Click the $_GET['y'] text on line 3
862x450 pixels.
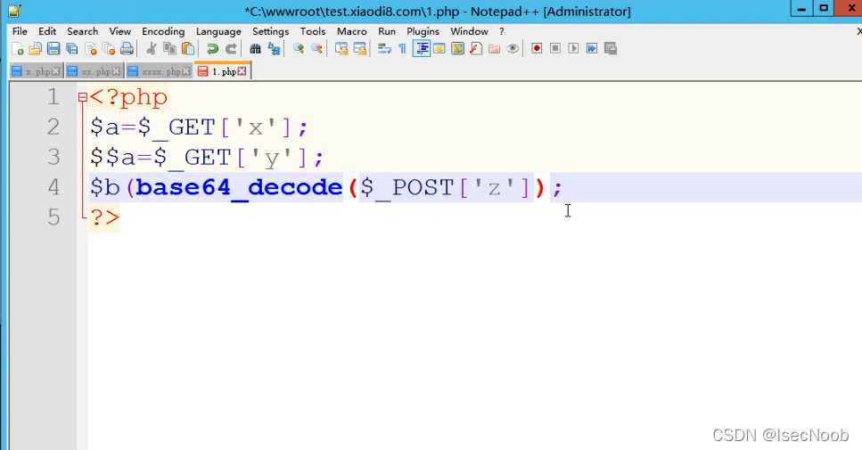pos(230,158)
